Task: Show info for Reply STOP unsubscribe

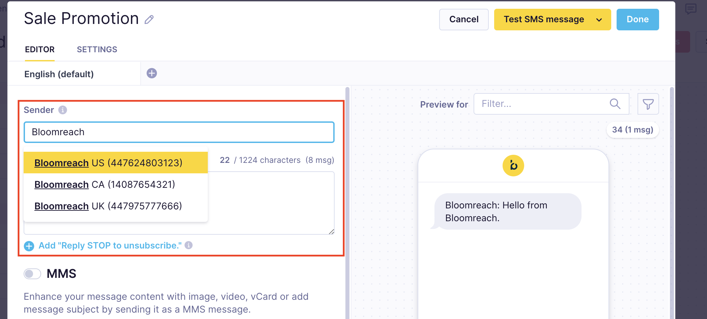Action: (189, 245)
